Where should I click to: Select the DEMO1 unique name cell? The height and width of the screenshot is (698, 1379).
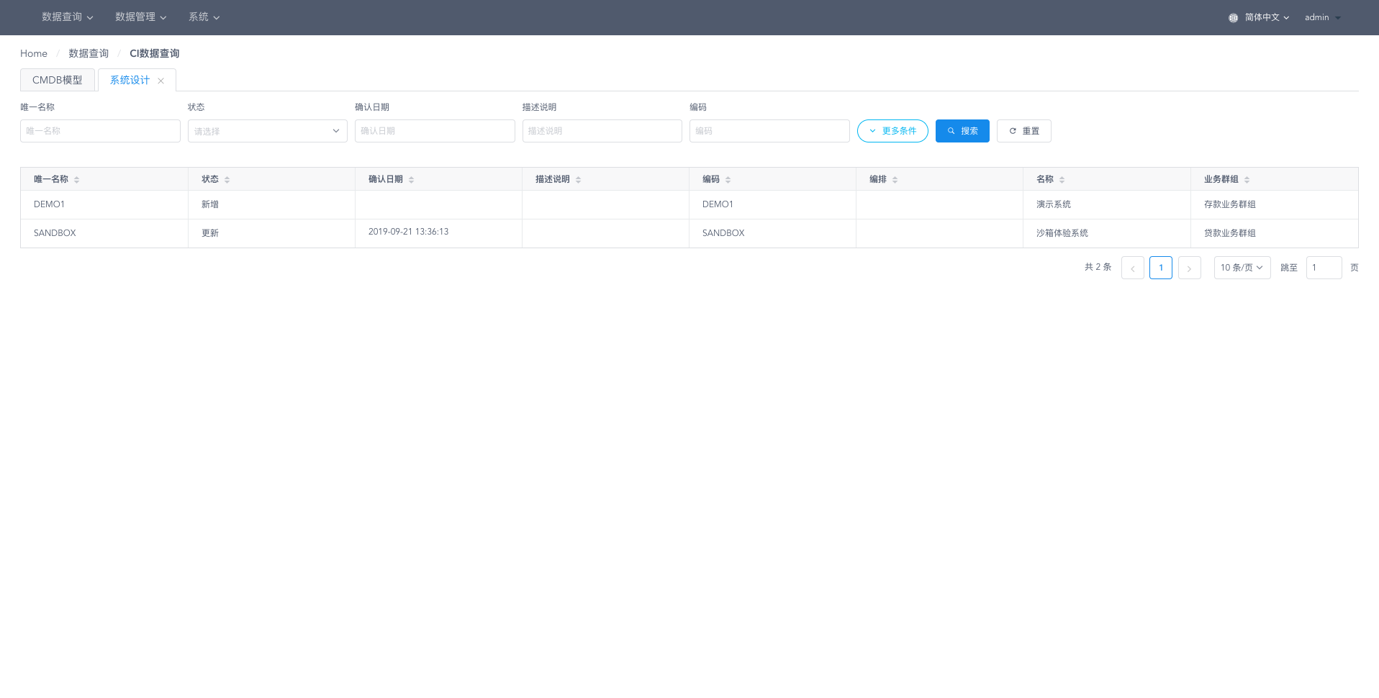104,204
